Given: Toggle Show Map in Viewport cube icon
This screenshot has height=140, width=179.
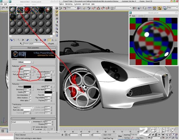Looking at the screenshot, I should click(45, 40).
